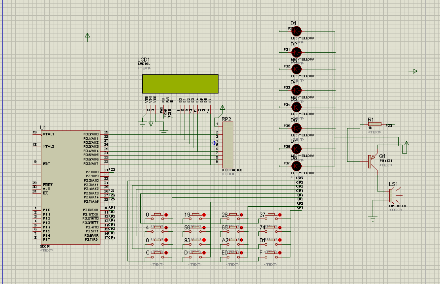
Task: Click the power arrow terminal above RP2
Action: click(222, 108)
